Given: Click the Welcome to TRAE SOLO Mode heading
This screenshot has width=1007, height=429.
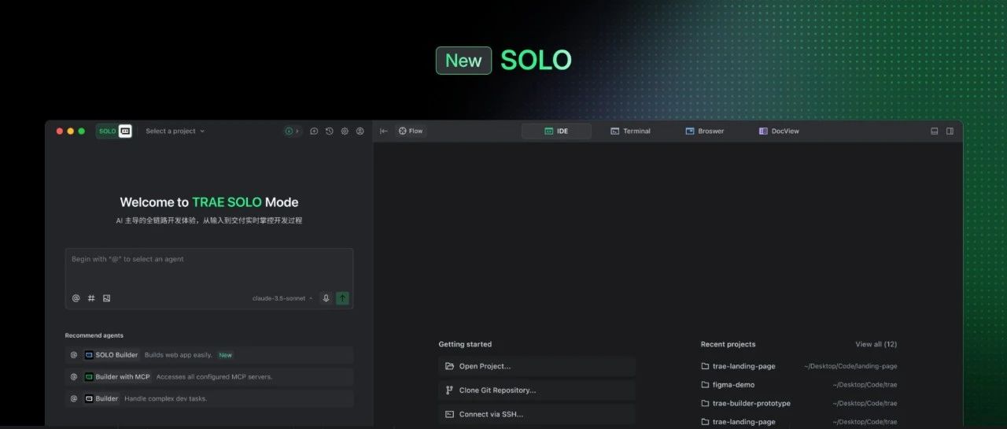Looking at the screenshot, I should pos(208,202).
